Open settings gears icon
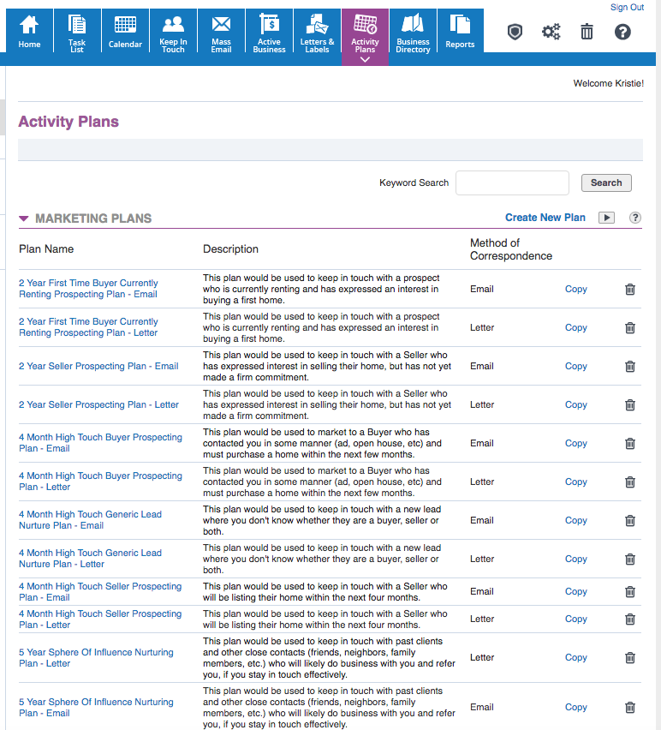 pos(551,32)
